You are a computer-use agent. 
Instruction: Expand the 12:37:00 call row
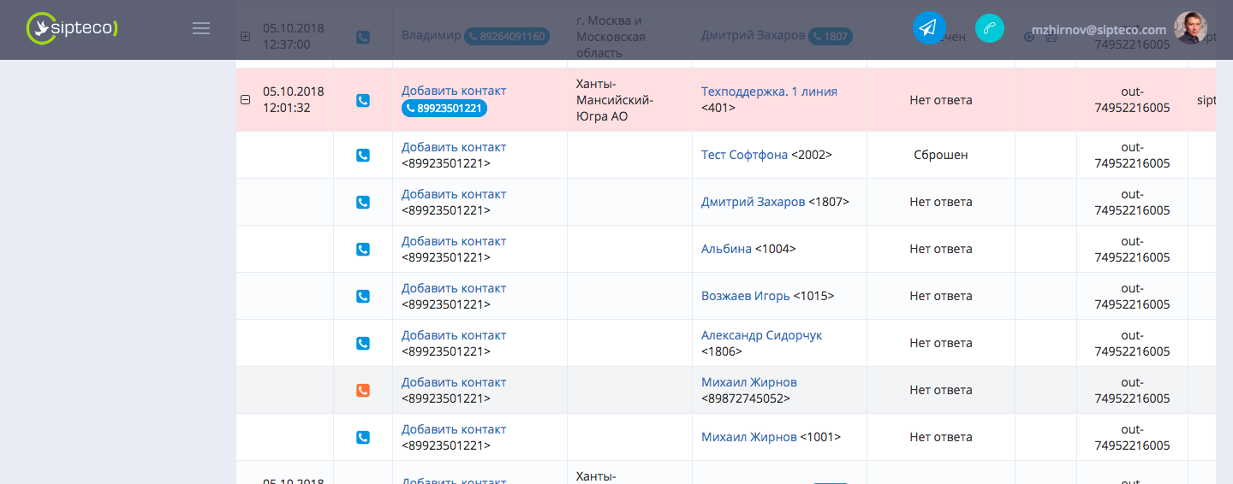click(246, 37)
